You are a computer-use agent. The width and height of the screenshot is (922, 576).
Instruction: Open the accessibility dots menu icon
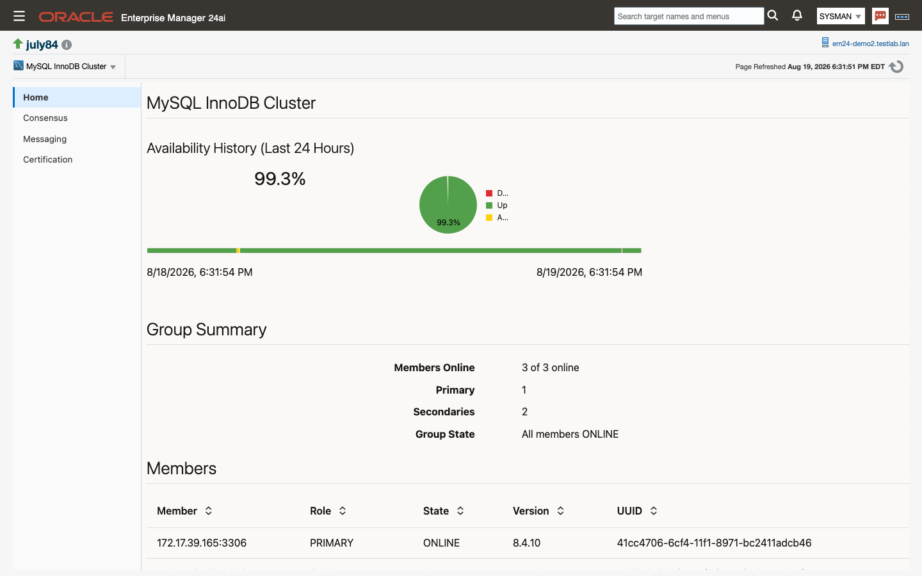pos(902,17)
